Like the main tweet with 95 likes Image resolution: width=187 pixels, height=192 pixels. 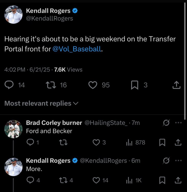pos(93,85)
